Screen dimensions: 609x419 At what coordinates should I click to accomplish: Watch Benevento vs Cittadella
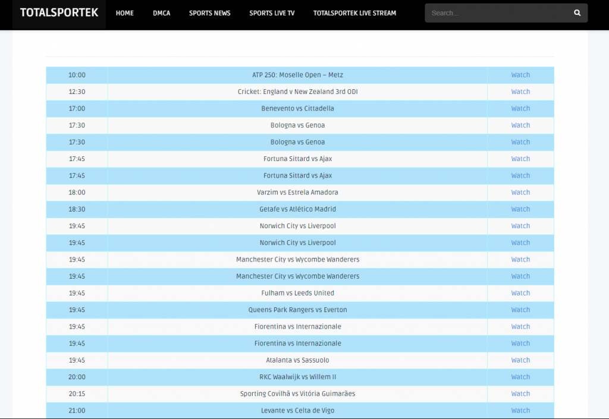520,108
